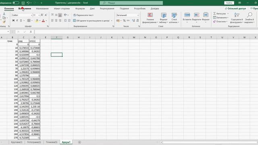Select the cell containing 1,570796
This screenshot has height=145, width=258.
coord(23,75)
